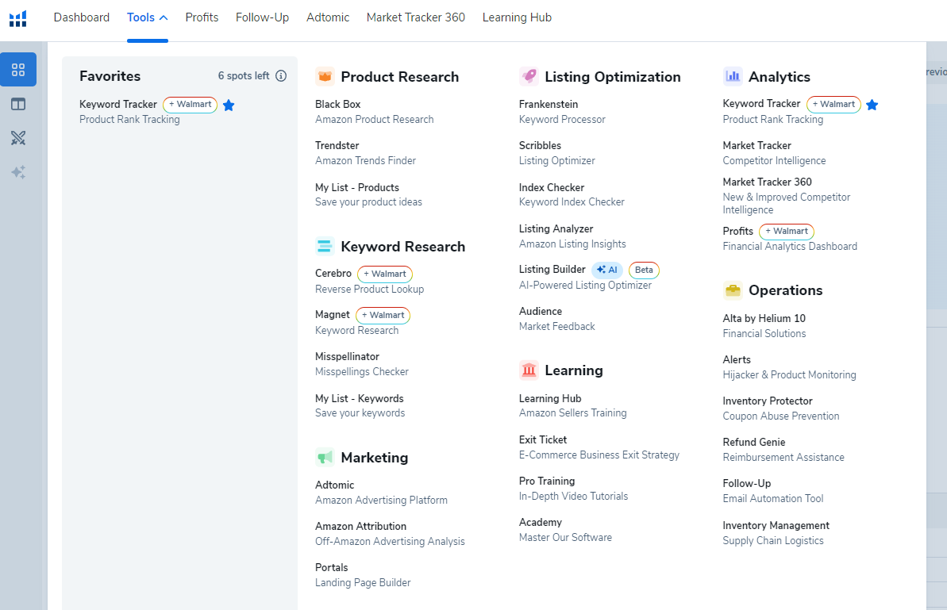
Task: Click the Walmart badge next to Magnet
Action: tap(383, 315)
